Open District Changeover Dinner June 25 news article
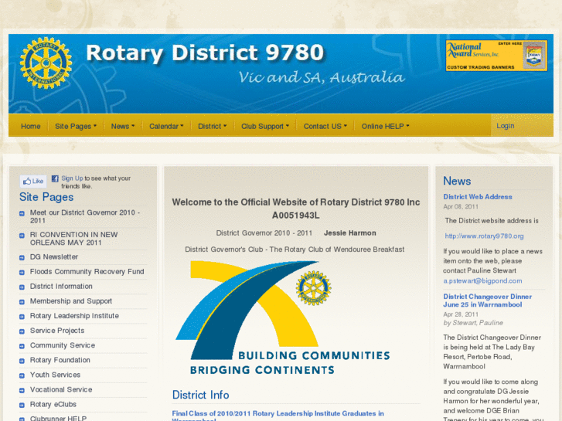Viewport: 562px width, 421px height. point(488,300)
